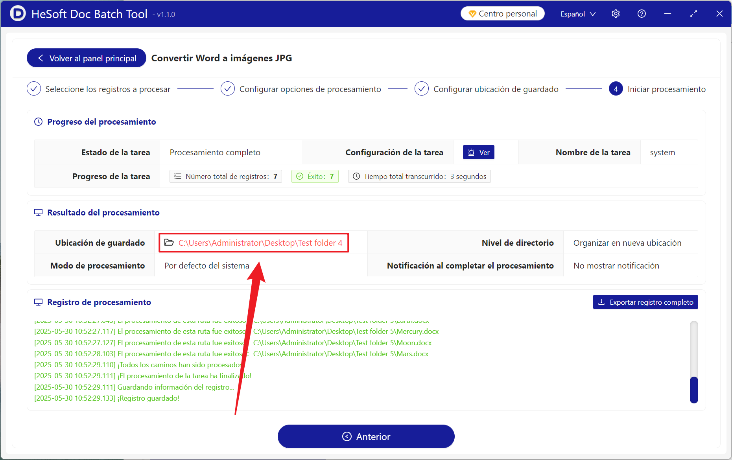
Task: Click Por defecto del sistema value
Action: [x=207, y=266]
